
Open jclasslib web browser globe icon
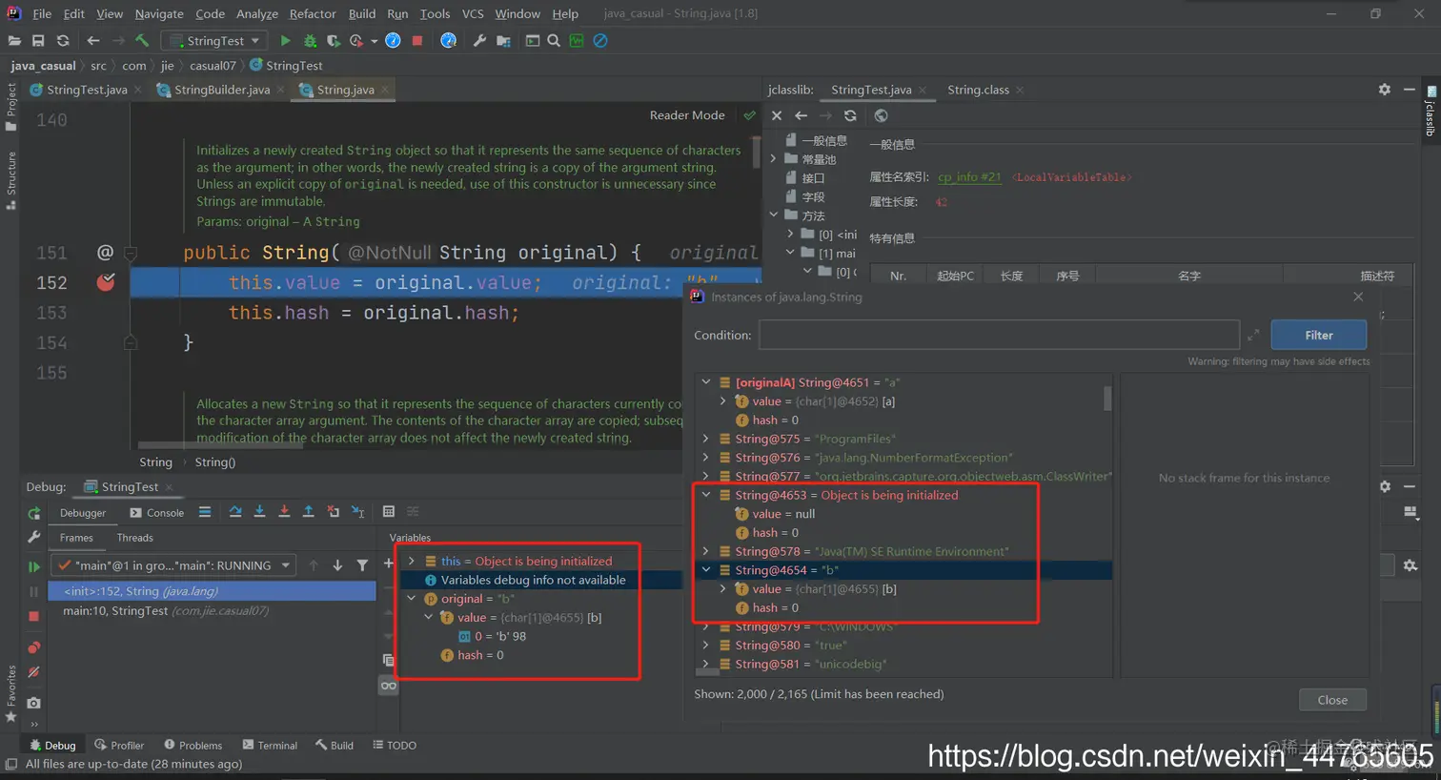click(x=881, y=115)
